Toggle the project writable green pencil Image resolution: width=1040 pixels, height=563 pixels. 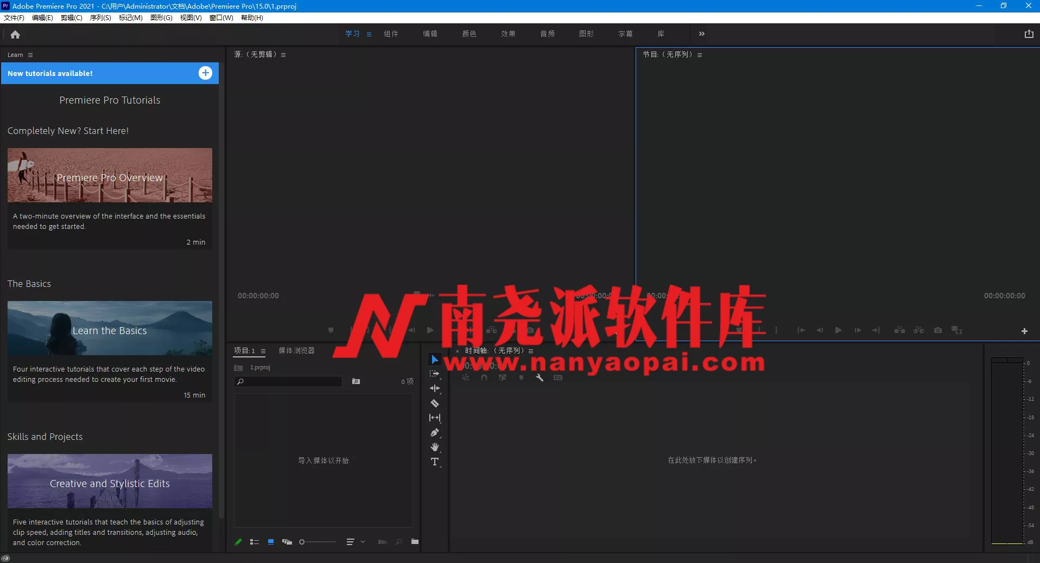[238, 541]
